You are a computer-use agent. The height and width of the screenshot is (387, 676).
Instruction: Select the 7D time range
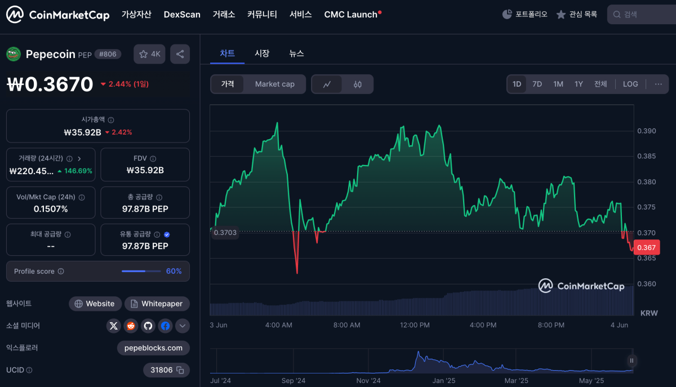(x=537, y=84)
